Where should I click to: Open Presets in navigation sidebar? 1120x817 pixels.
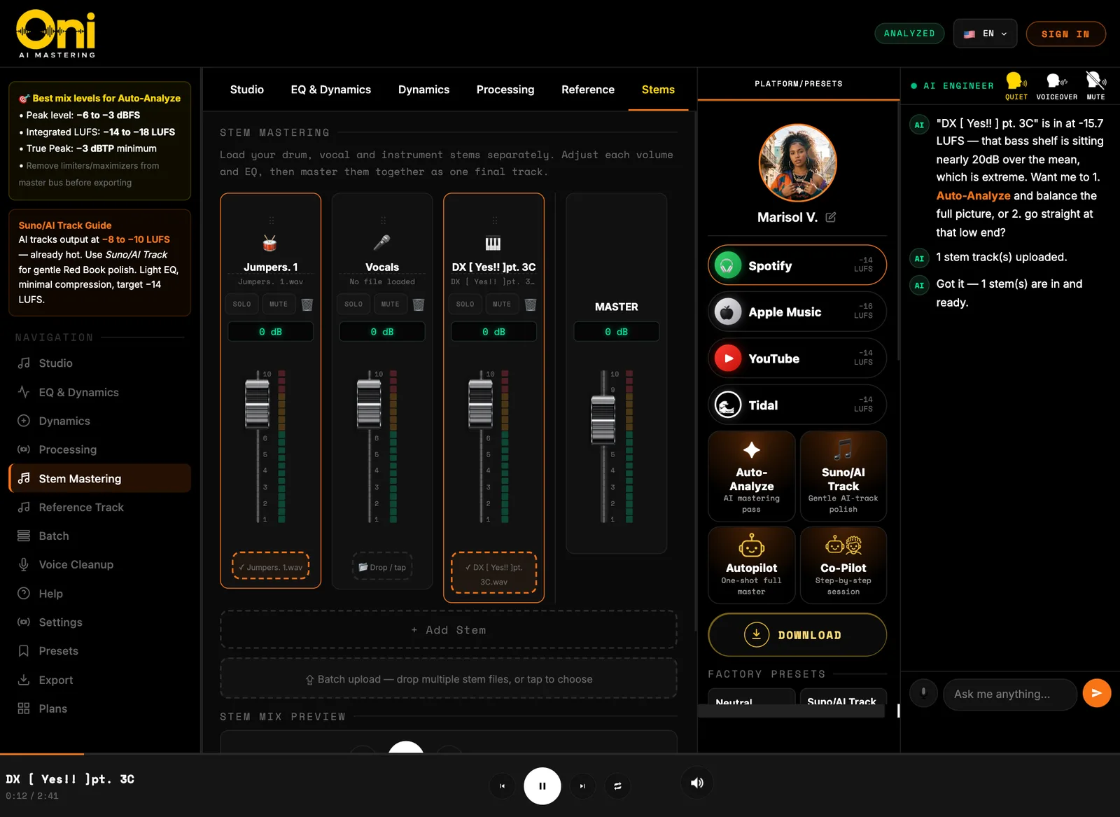click(99, 651)
